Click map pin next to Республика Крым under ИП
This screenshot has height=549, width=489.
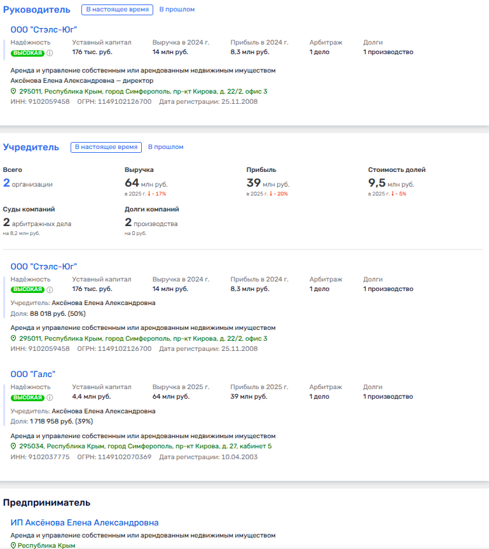(13, 546)
